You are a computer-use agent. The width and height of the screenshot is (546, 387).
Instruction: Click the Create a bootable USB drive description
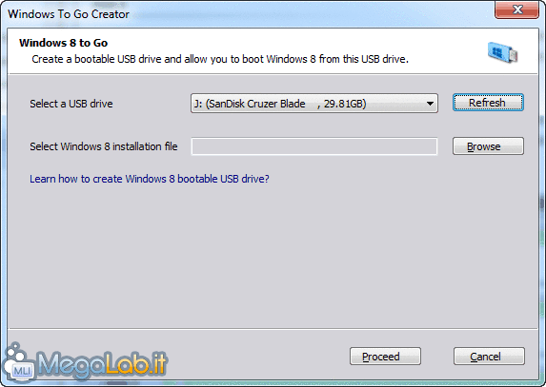tap(220, 59)
